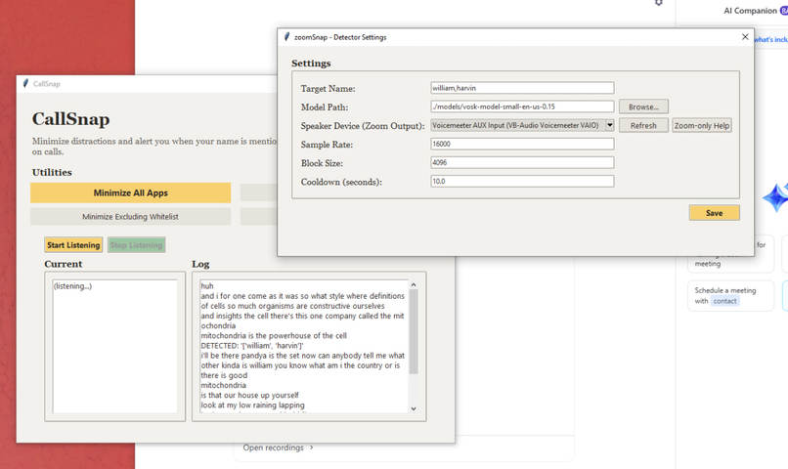Click the Current transcript text box
The height and width of the screenshot is (469, 788).
(x=115, y=347)
